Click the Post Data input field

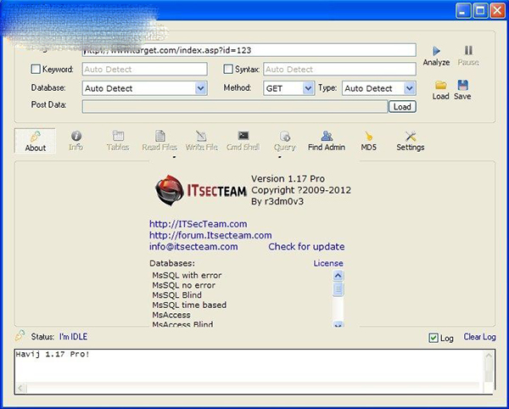pyautogui.click(x=235, y=106)
